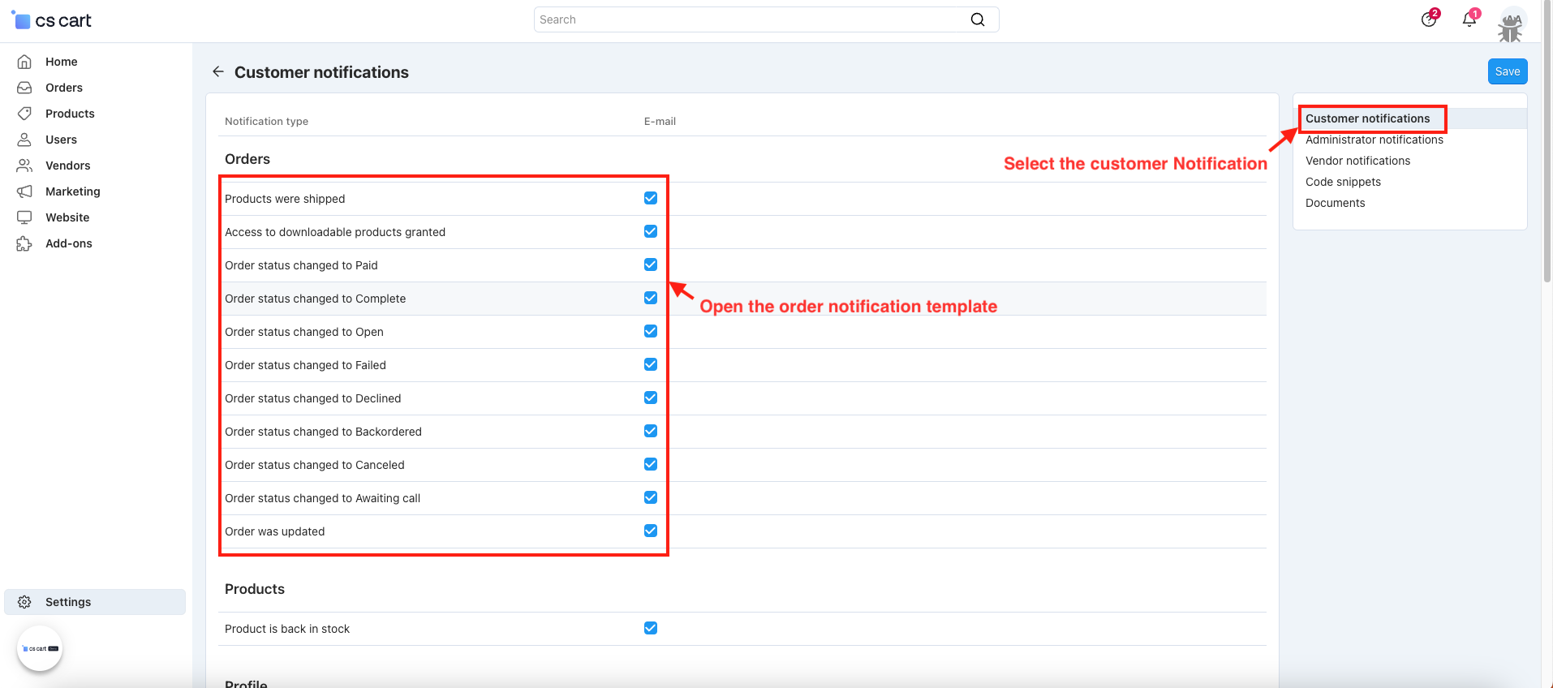Click the Products tag icon
Screen dimensions: 1553x688
(x=24, y=114)
